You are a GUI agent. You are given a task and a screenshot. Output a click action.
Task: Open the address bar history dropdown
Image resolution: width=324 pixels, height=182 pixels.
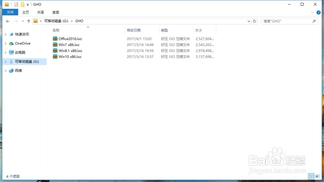[249, 21]
